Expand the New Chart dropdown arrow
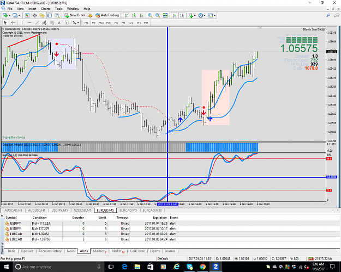This screenshot has height=272, width=341. pos(9,16)
